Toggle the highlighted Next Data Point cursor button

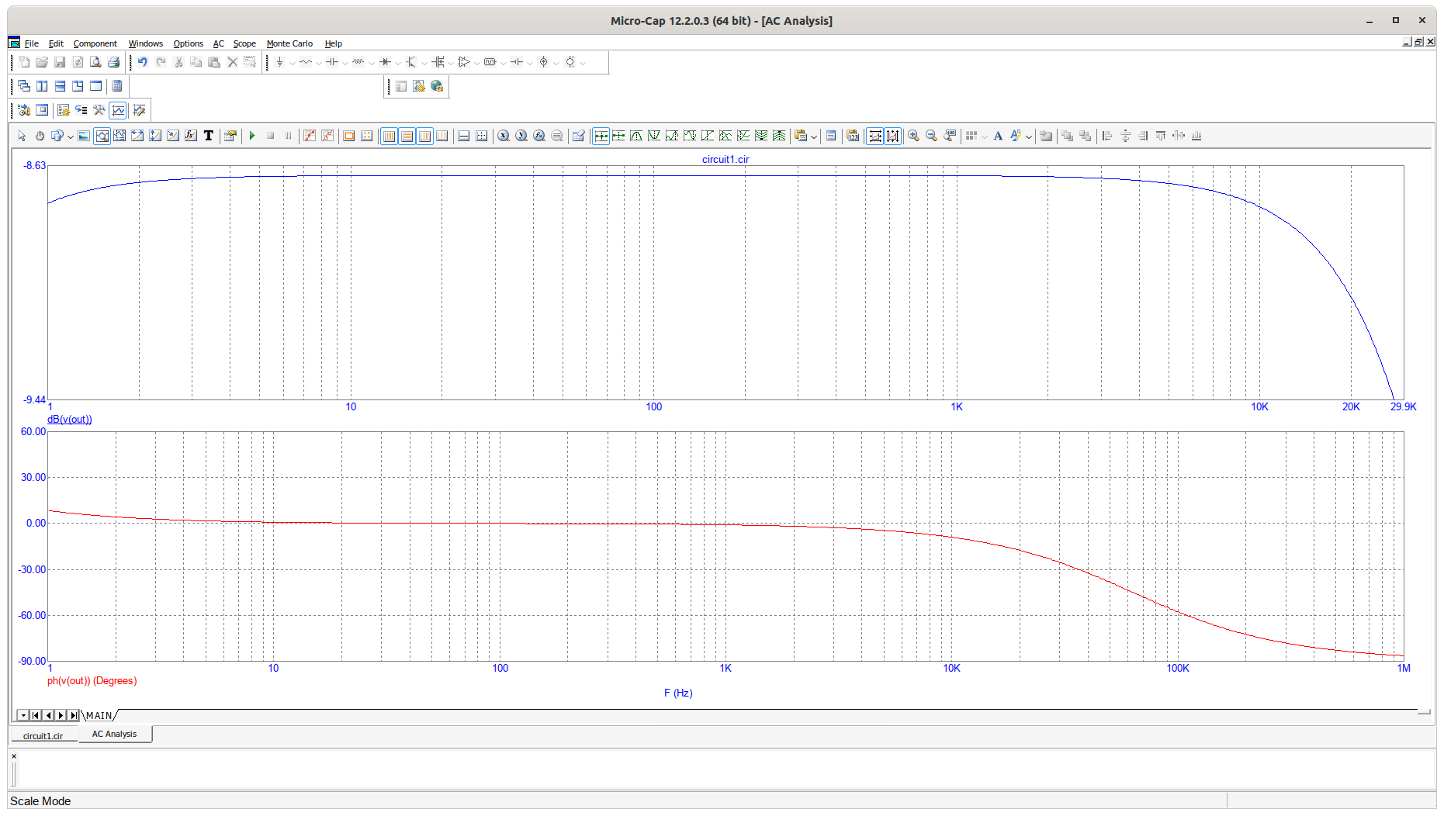pyautogui.click(x=601, y=136)
